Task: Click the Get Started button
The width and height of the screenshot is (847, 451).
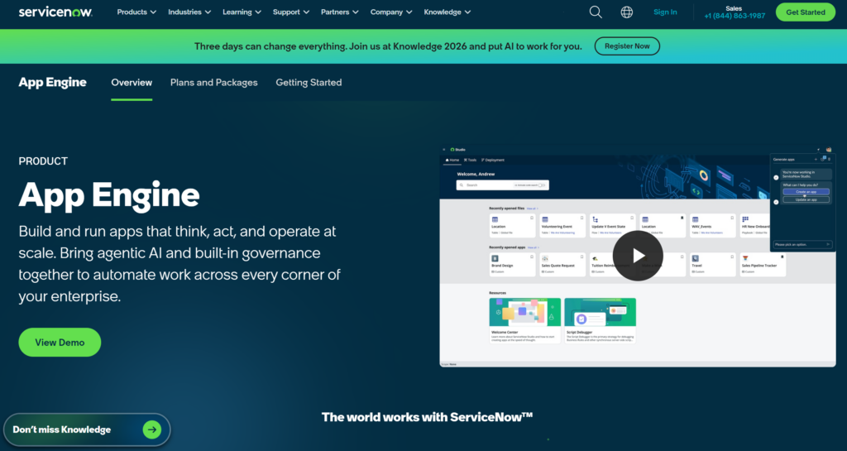Action: point(805,12)
